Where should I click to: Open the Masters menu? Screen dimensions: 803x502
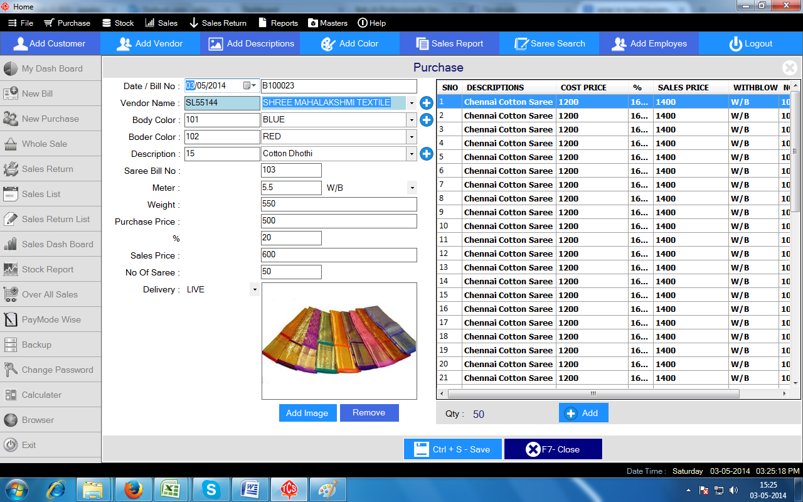point(327,23)
